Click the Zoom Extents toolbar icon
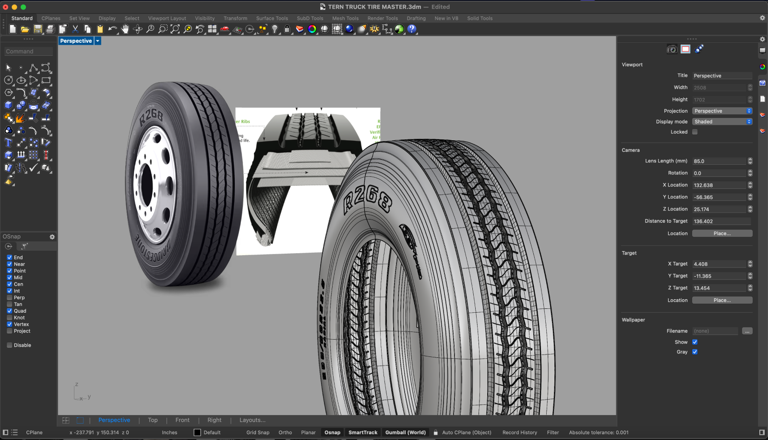 coord(175,29)
